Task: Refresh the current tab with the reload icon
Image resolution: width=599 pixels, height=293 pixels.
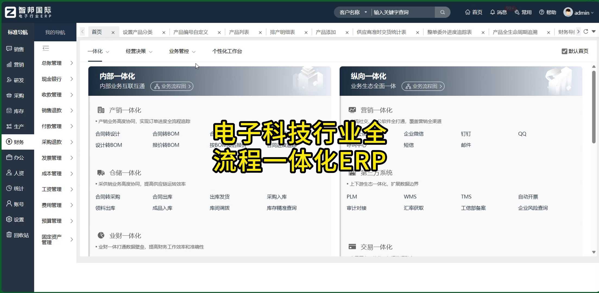Action: click(586, 31)
